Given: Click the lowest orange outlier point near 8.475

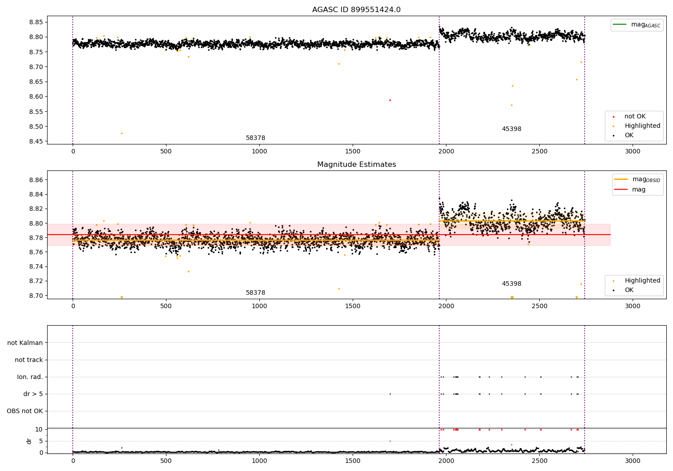Looking at the screenshot, I should tap(121, 133).
